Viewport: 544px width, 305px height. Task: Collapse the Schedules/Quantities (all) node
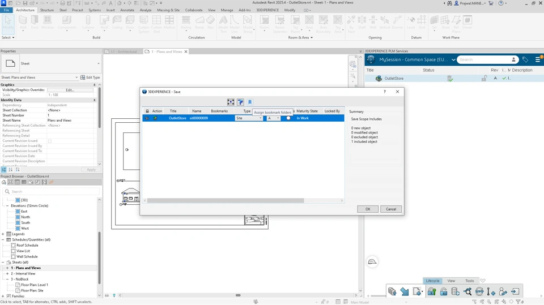point(3,240)
